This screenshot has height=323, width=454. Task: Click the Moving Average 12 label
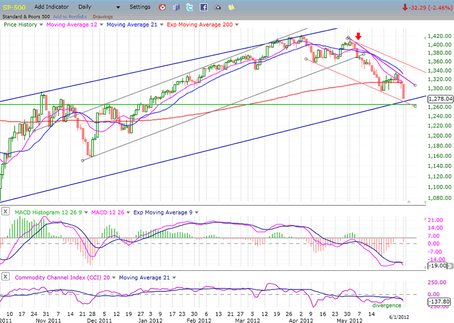click(x=72, y=24)
